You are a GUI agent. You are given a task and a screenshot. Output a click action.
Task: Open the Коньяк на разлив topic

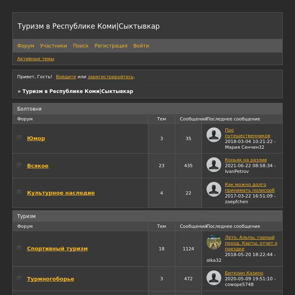pyautogui.click(x=246, y=160)
